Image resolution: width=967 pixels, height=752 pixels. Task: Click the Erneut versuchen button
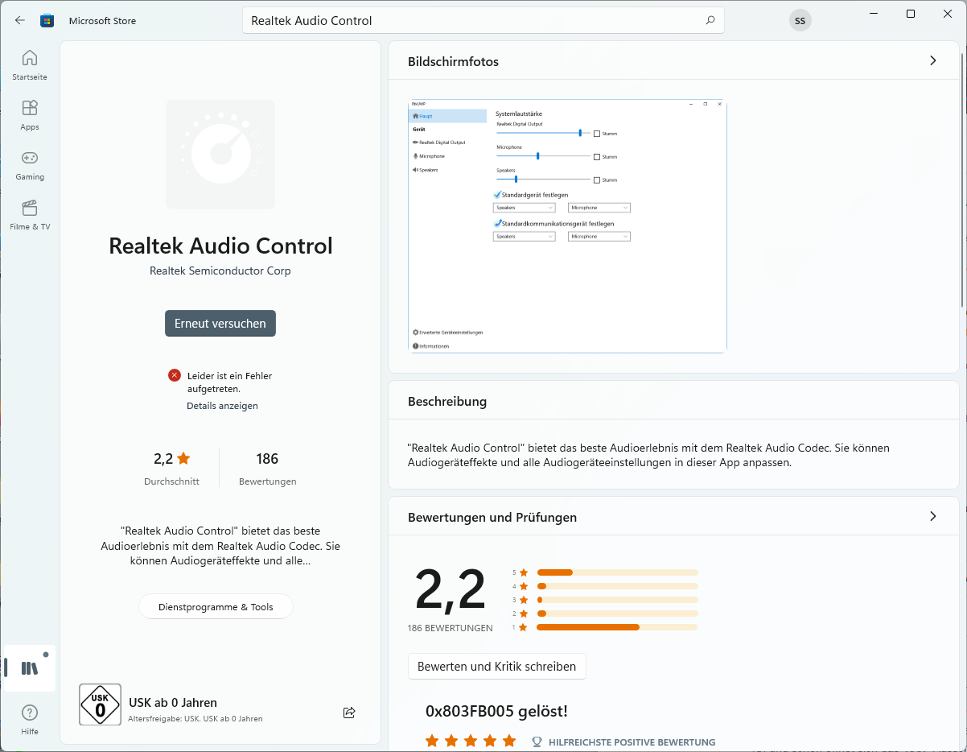[x=220, y=324]
